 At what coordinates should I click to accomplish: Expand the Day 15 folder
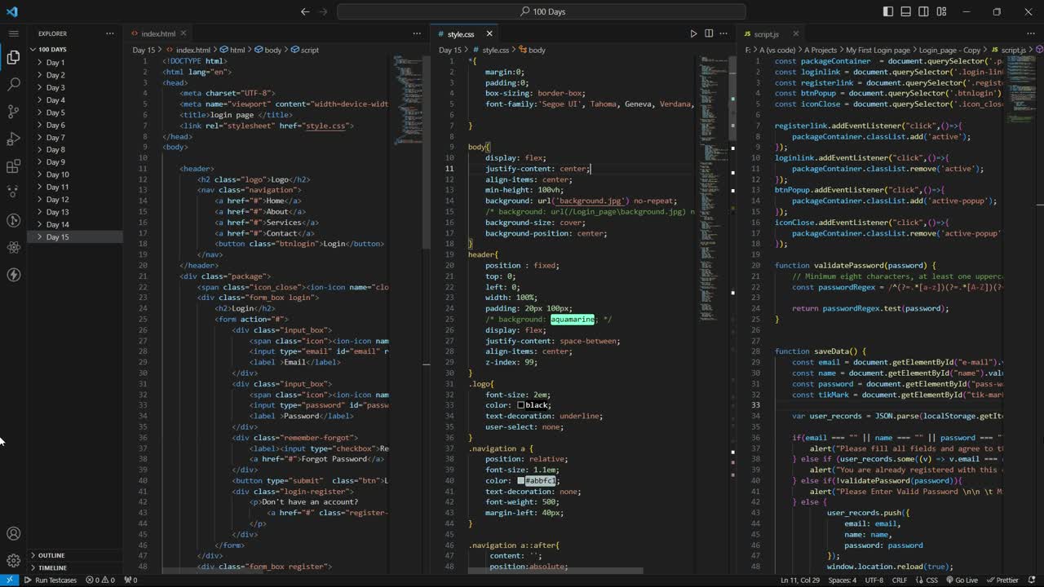pyautogui.click(x=57, y=237)
